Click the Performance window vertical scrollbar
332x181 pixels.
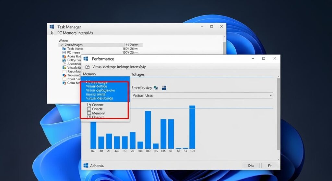[x=278, y=113]
